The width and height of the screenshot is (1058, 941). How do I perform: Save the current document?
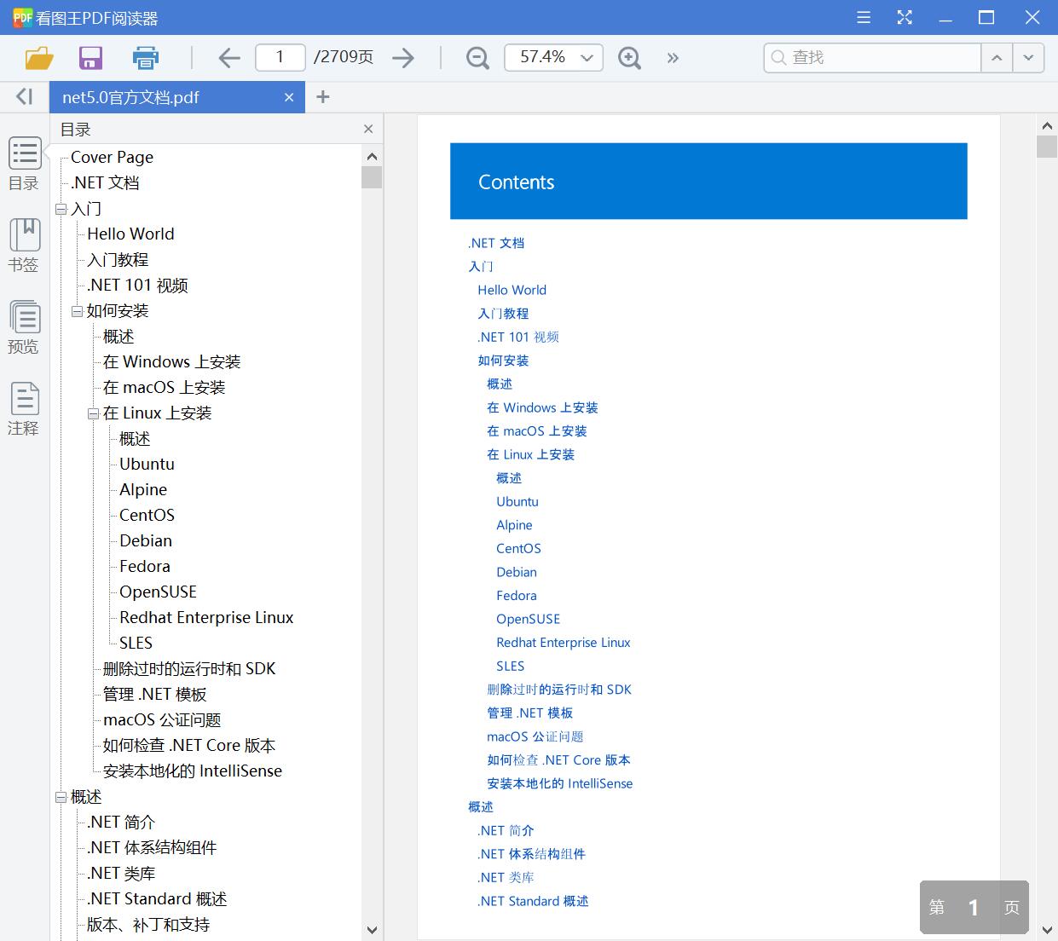tap(90, 57)
